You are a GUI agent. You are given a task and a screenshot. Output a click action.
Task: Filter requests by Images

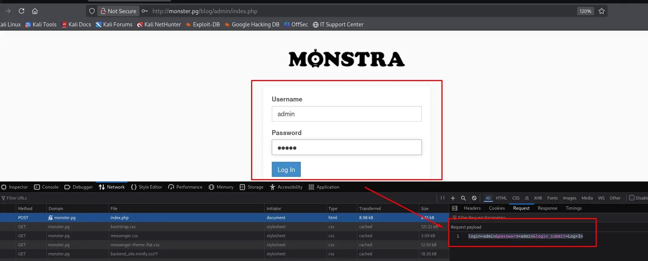coord(570,198)
